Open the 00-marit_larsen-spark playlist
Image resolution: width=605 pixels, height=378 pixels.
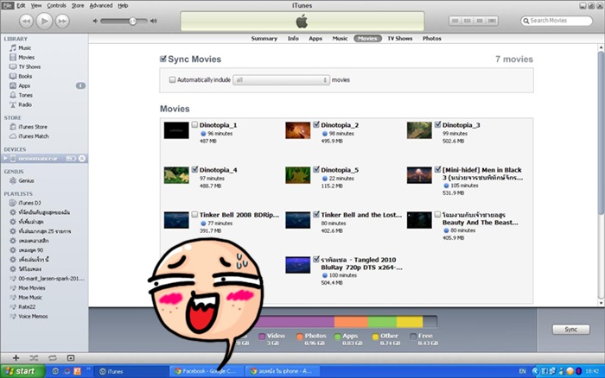pos(51,279)
